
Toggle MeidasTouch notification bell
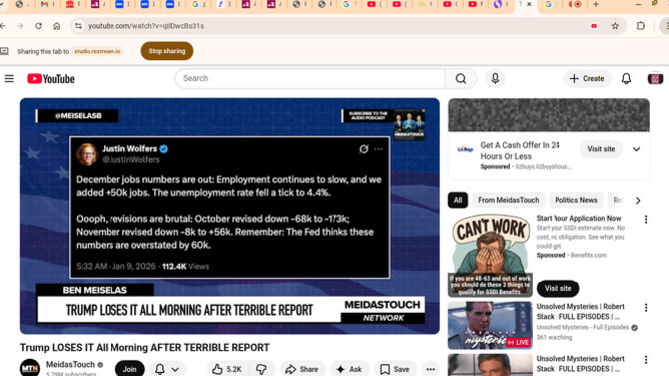(x=160, y=369)
